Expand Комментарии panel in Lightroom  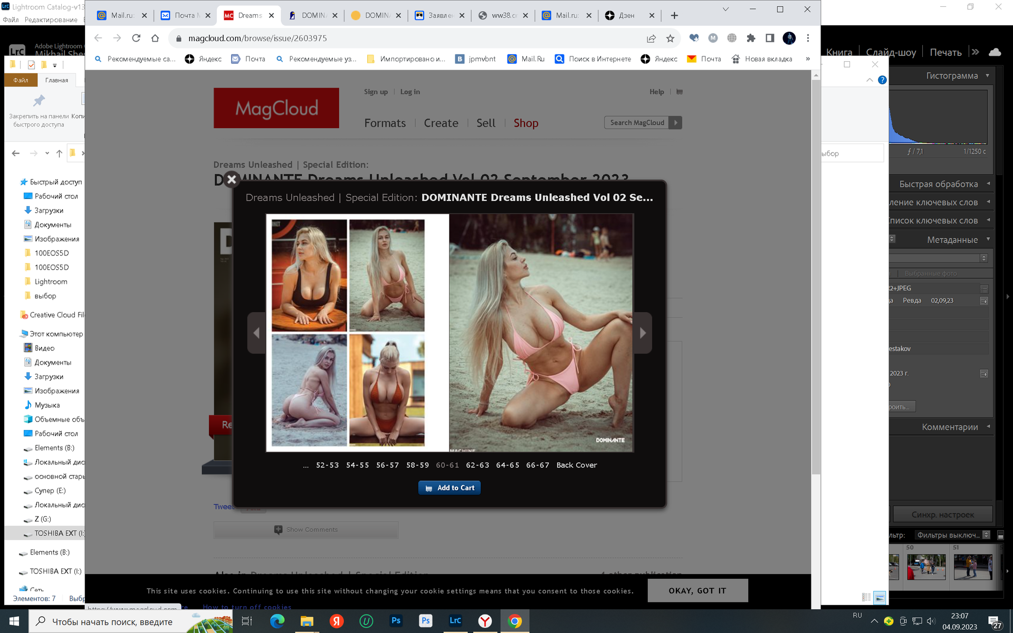(988, 427)
